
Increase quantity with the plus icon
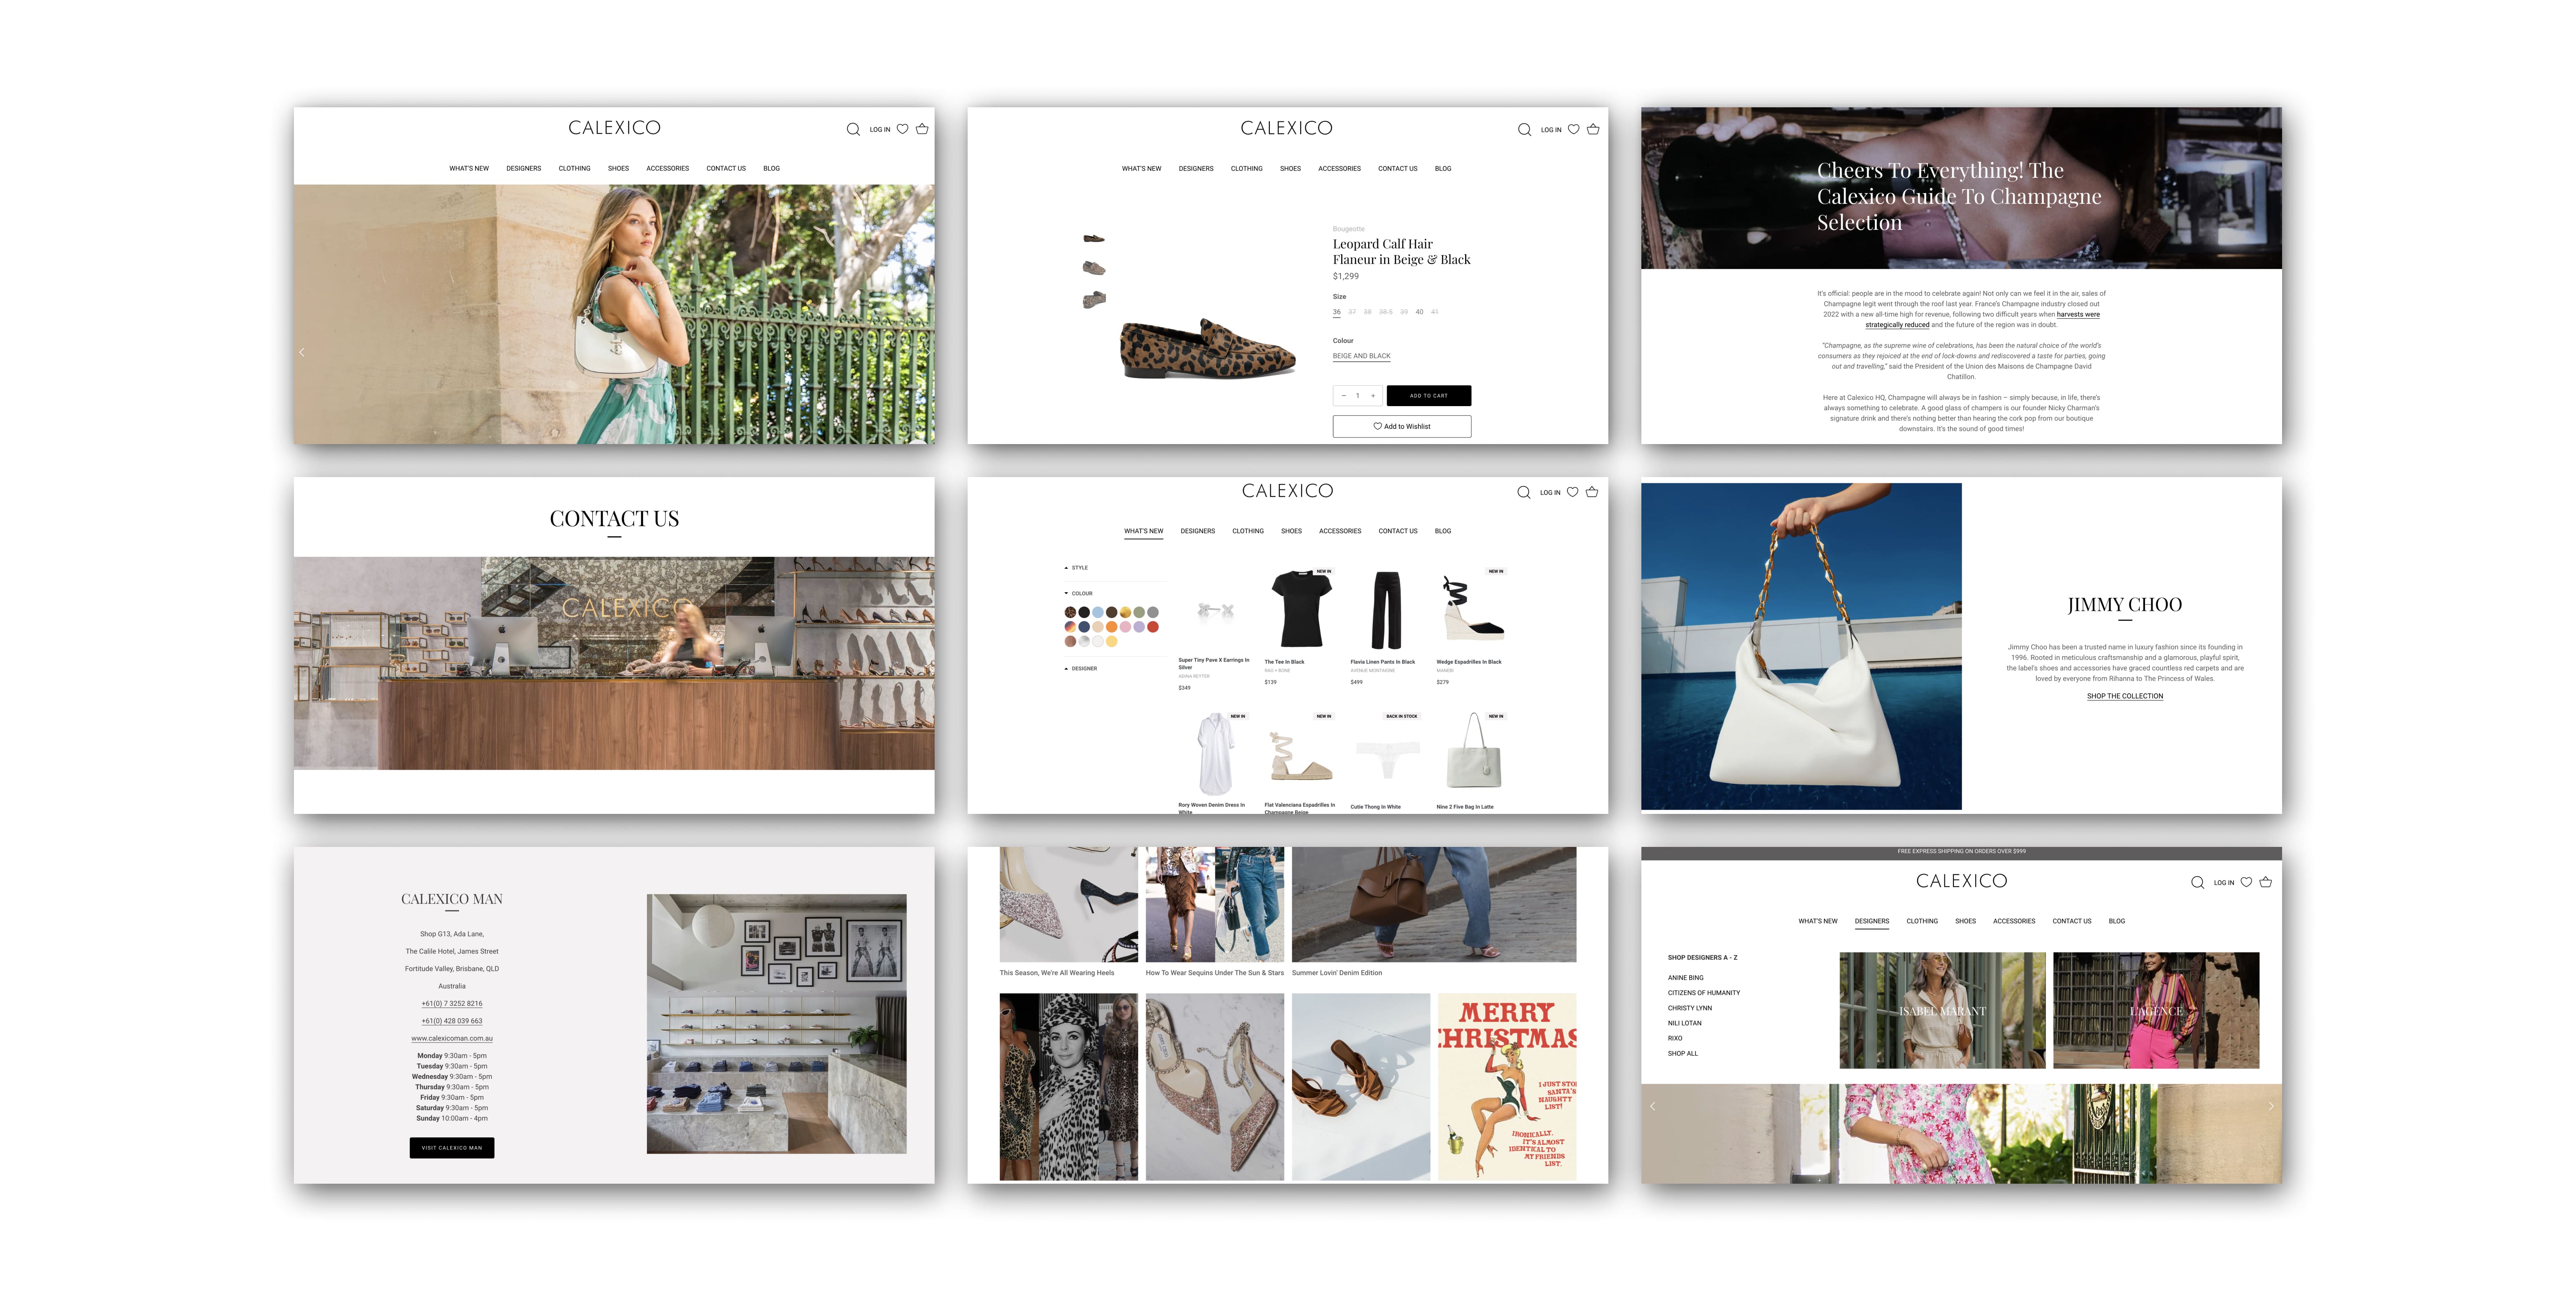1373,396
